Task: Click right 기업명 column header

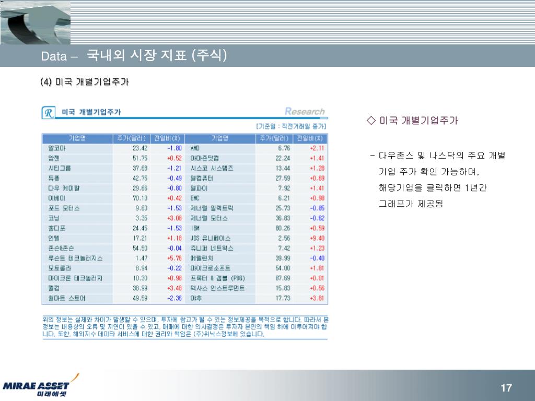Action: point(220,138)
